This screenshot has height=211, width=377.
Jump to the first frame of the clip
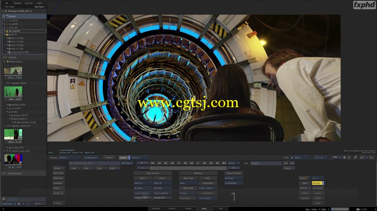(x=152, y=163)
